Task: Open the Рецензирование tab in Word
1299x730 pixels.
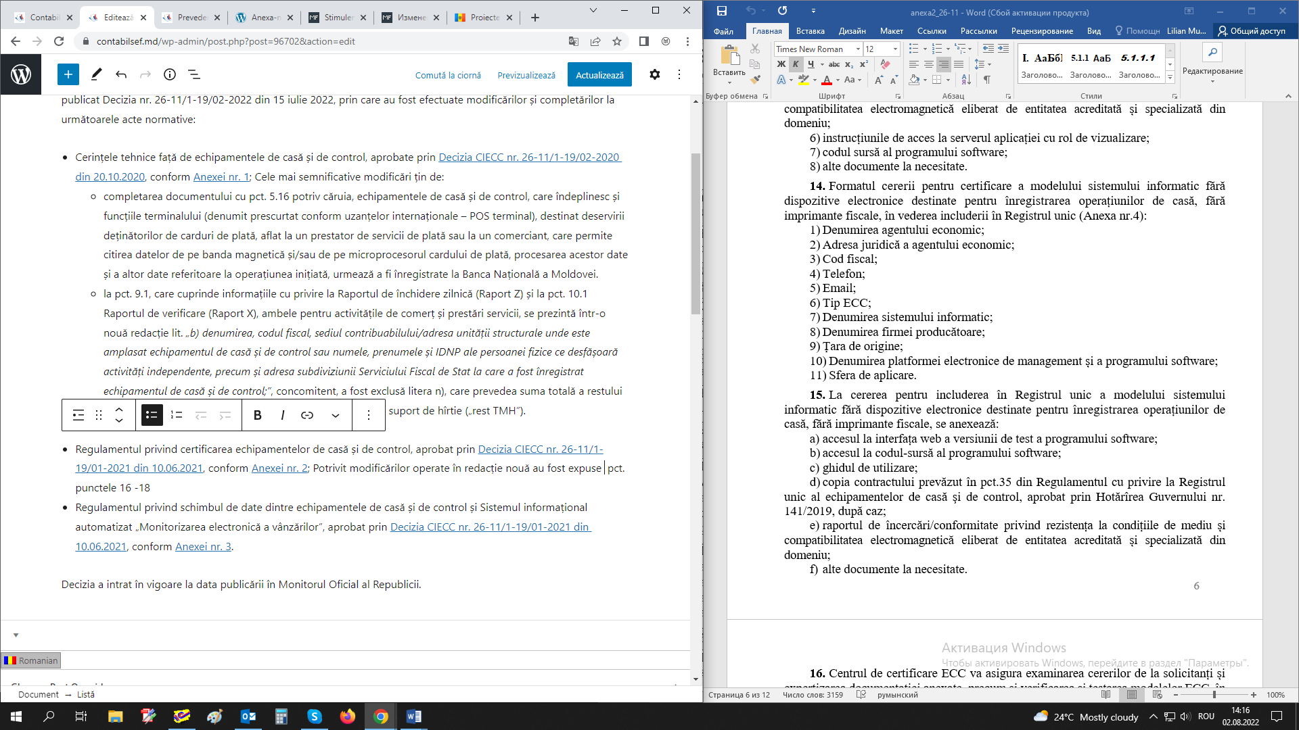Action: tap(1042, 31)
